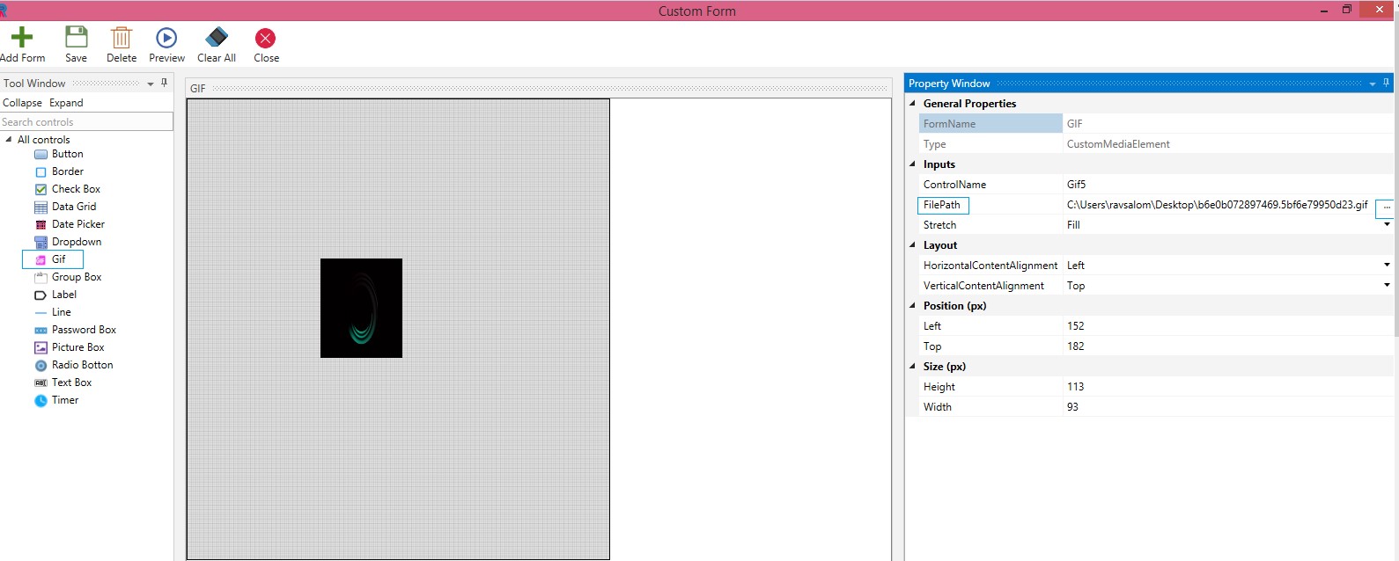Open the VerticalContentAlignment dropdown
Screen dimensions: 1399x561
click(x=1387, y=286)
